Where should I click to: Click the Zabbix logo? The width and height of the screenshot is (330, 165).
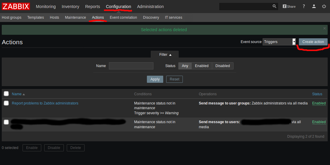tap(16, 7)
